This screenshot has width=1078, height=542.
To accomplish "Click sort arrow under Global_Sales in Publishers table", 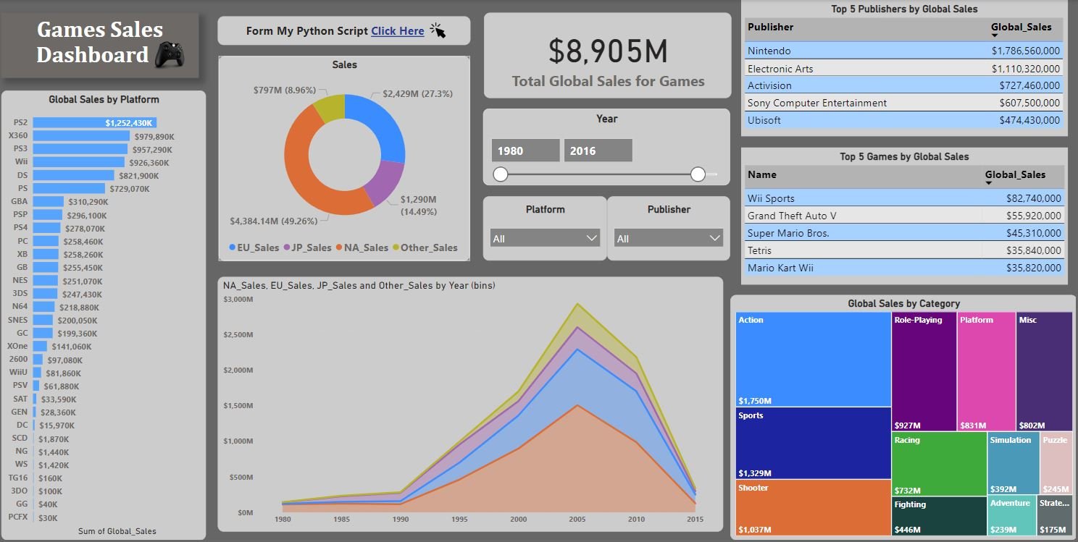I will click(995, 35).
